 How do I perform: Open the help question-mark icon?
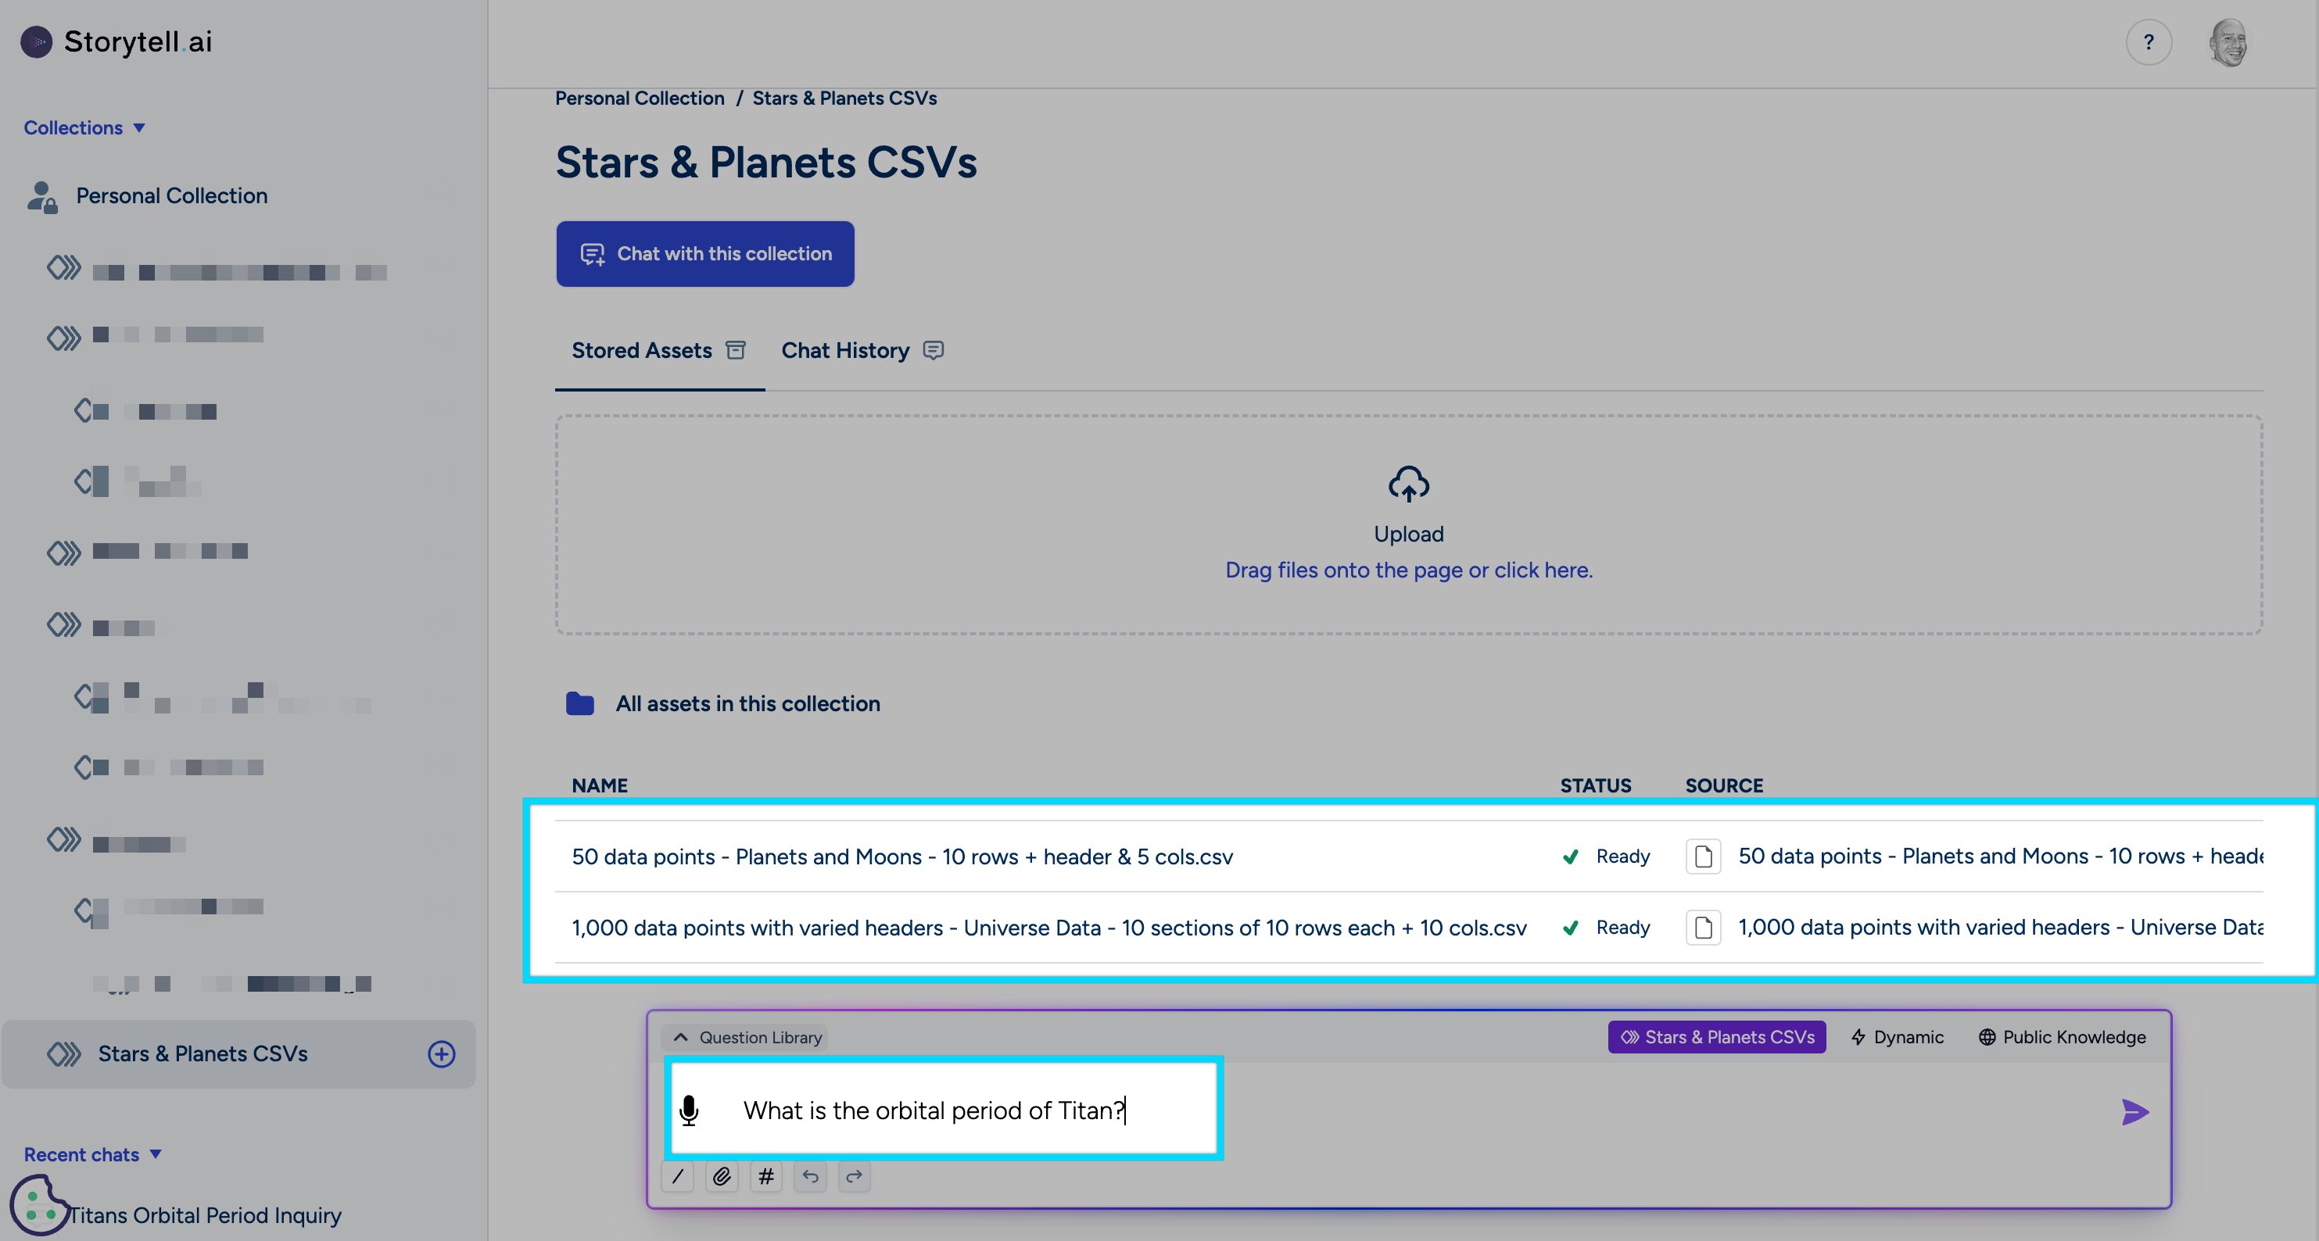coord(2149,41)
